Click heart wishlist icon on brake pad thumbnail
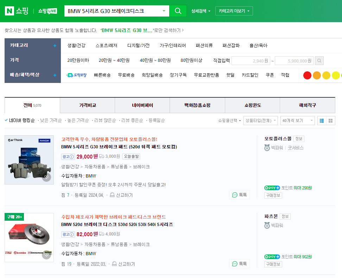Image resolution: width=342 pixels, height=278 pixels. click(x=46, y=177)
